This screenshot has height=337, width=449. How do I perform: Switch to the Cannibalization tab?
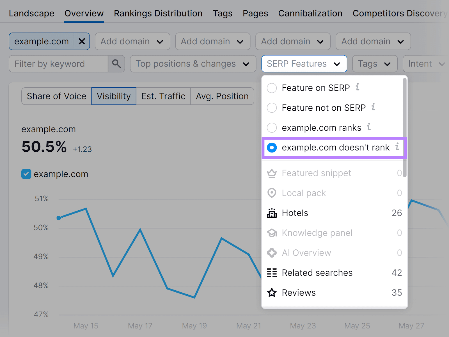pyautogui.click(x=310, y=13)
